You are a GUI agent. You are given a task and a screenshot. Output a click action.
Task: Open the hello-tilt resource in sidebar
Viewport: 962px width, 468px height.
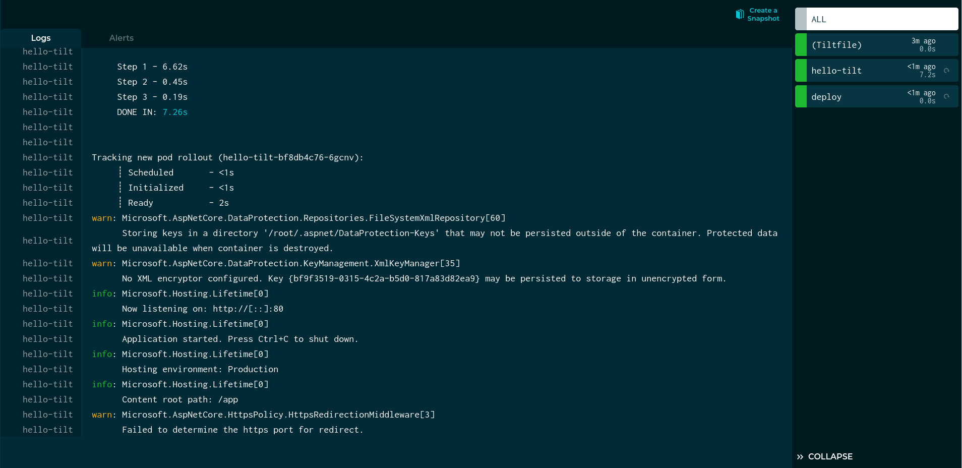point(857,71)
